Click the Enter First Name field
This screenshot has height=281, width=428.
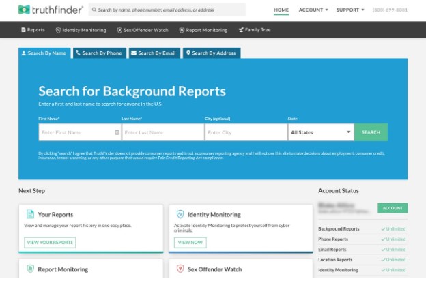(x=80, y=132)
